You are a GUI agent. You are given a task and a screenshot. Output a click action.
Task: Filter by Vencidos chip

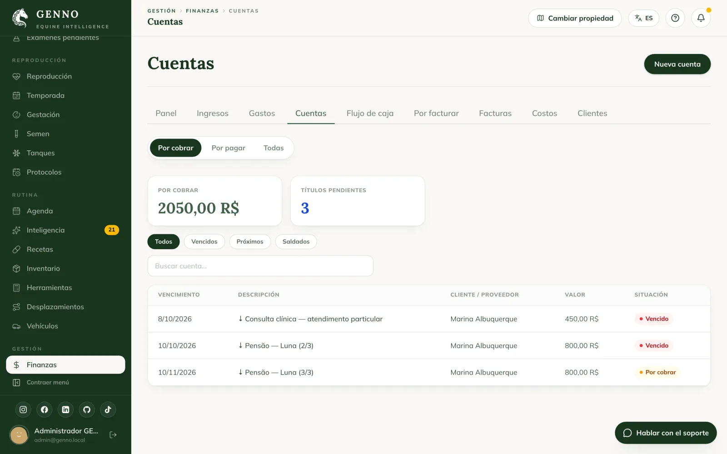coord(204,242)
